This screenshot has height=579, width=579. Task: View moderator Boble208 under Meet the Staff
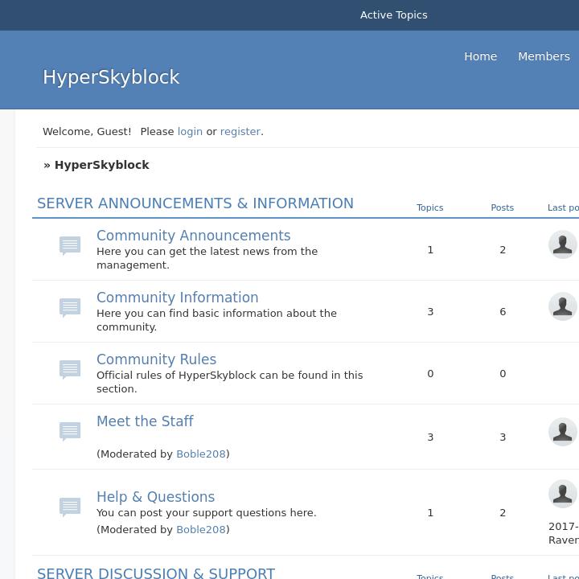click(201, 454)
